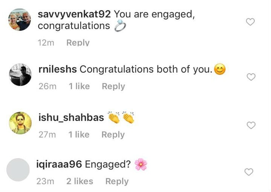Open ishu_shahbas's profile avatar
The image size is (271, 192).
click(x=20, y=123)
